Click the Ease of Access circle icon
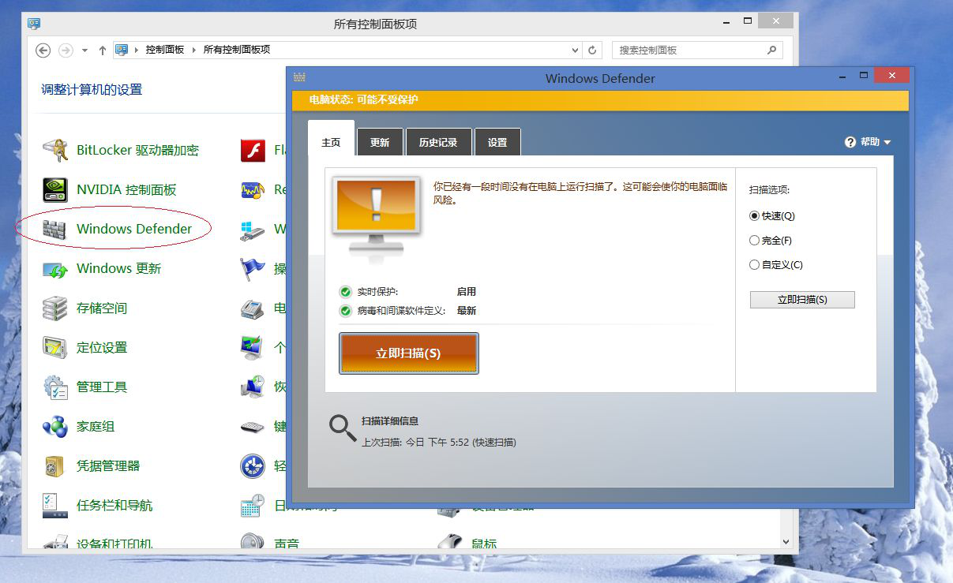953x583 pixels. click(x=253, y=466)
